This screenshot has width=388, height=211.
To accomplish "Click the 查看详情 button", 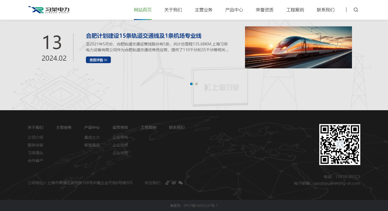I will coord(98,60).
